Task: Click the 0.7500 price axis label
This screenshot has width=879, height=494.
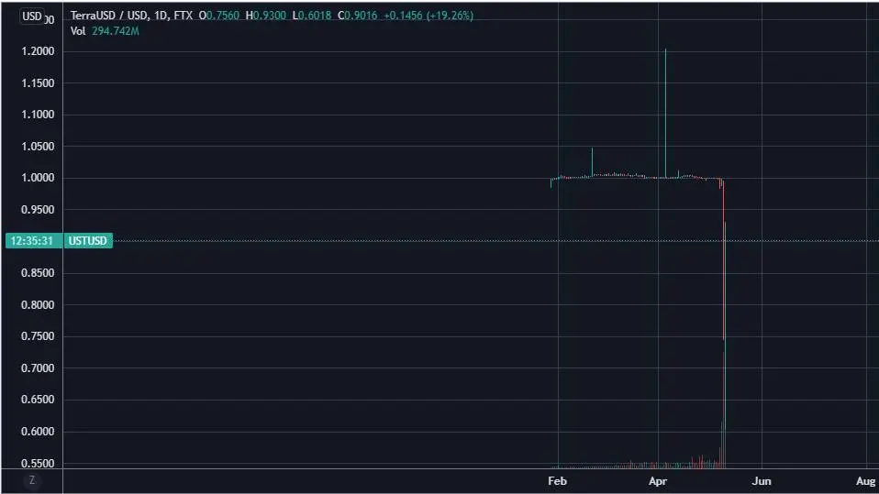Action: coord(39,336)
